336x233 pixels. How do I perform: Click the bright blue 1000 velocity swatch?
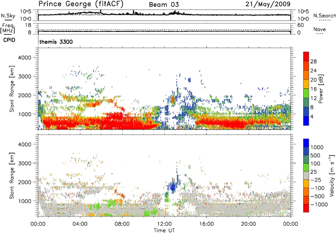click(x=306, y=143)
